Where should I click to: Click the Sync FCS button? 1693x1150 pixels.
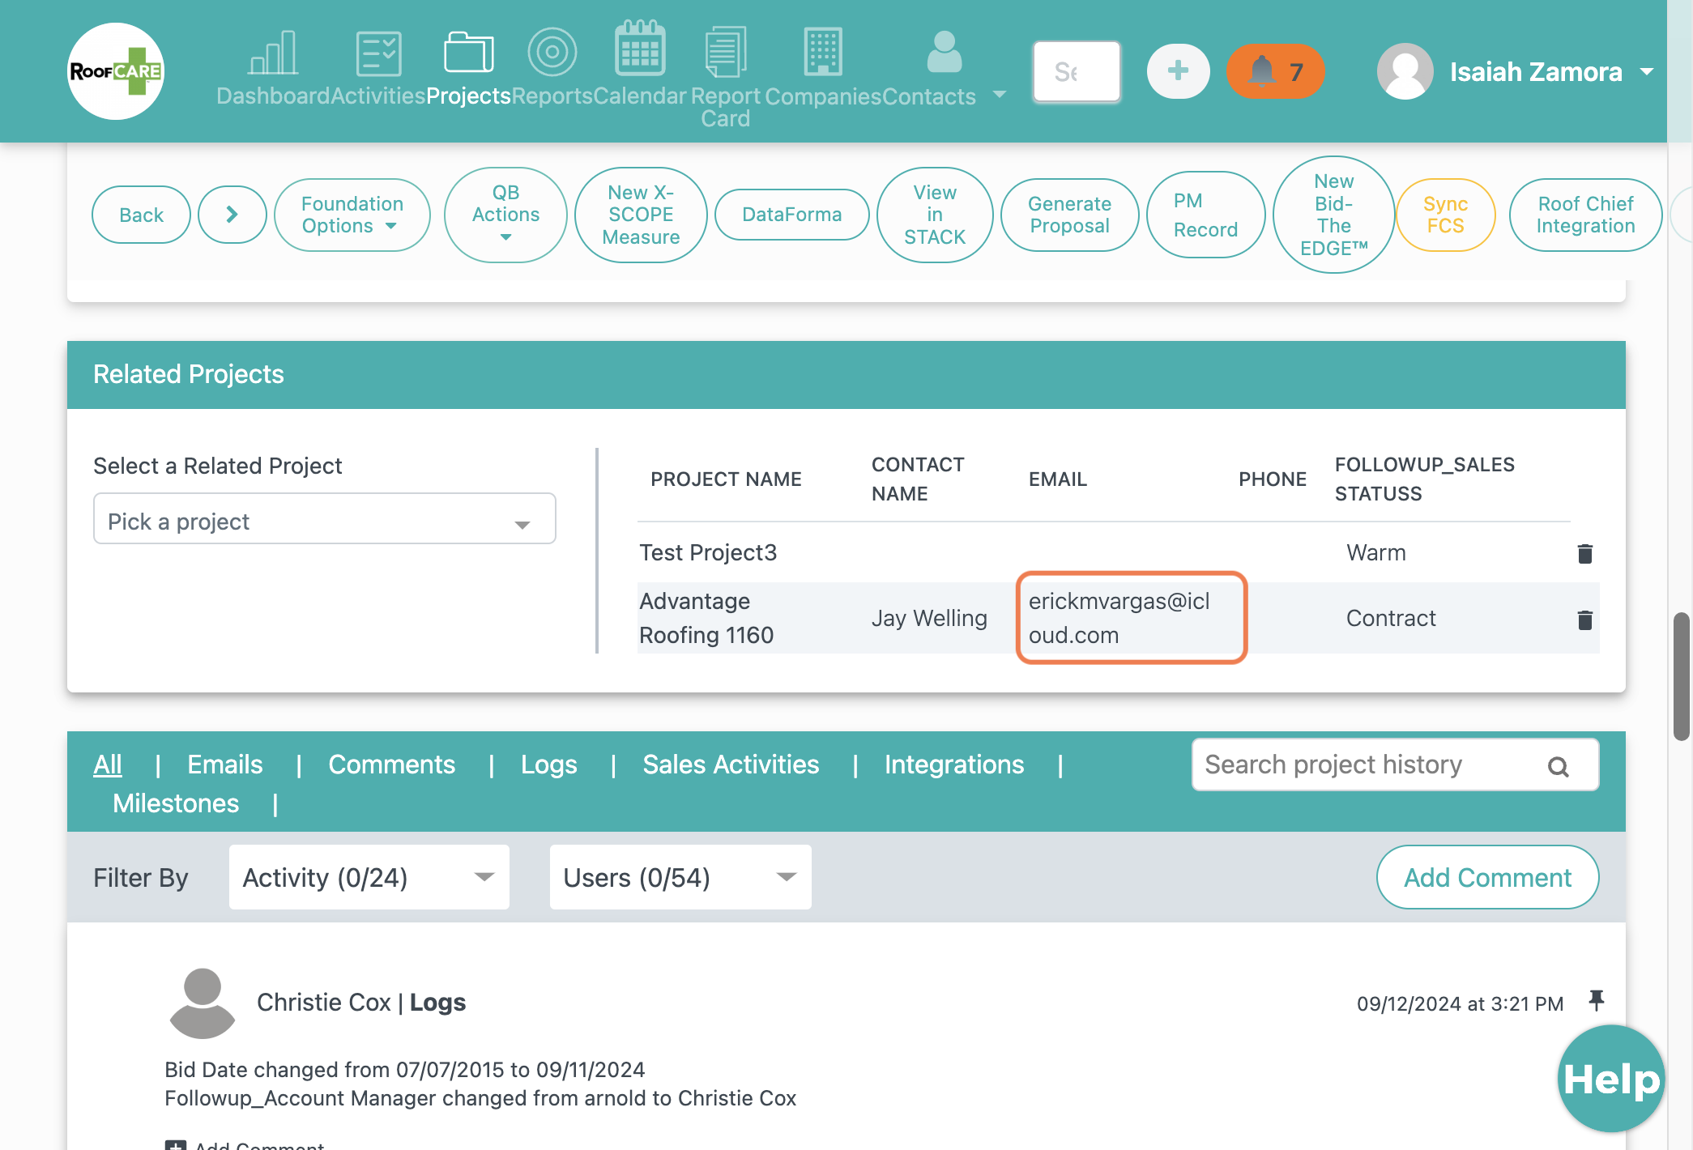click(x=1445, y=215)
